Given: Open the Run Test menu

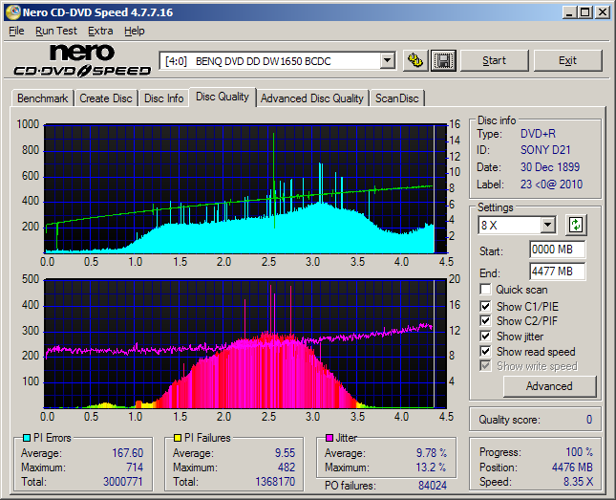Looking at the screenshot, I should tap(56, 31).
